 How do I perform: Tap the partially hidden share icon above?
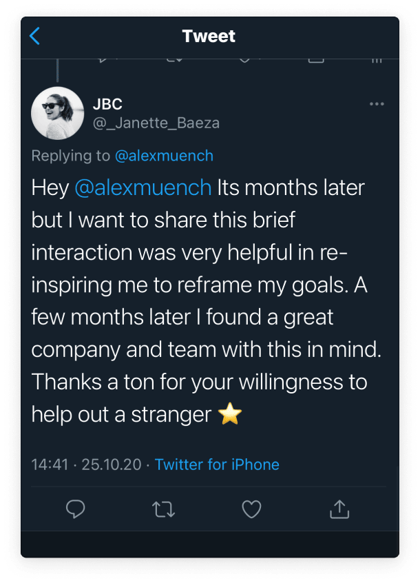315,60
